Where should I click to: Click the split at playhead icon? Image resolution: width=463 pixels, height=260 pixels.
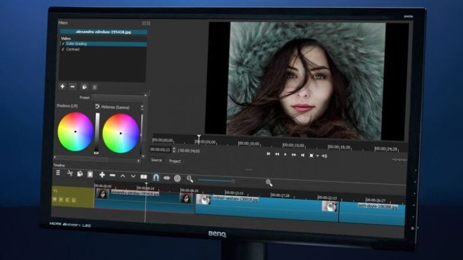[143, 176]
